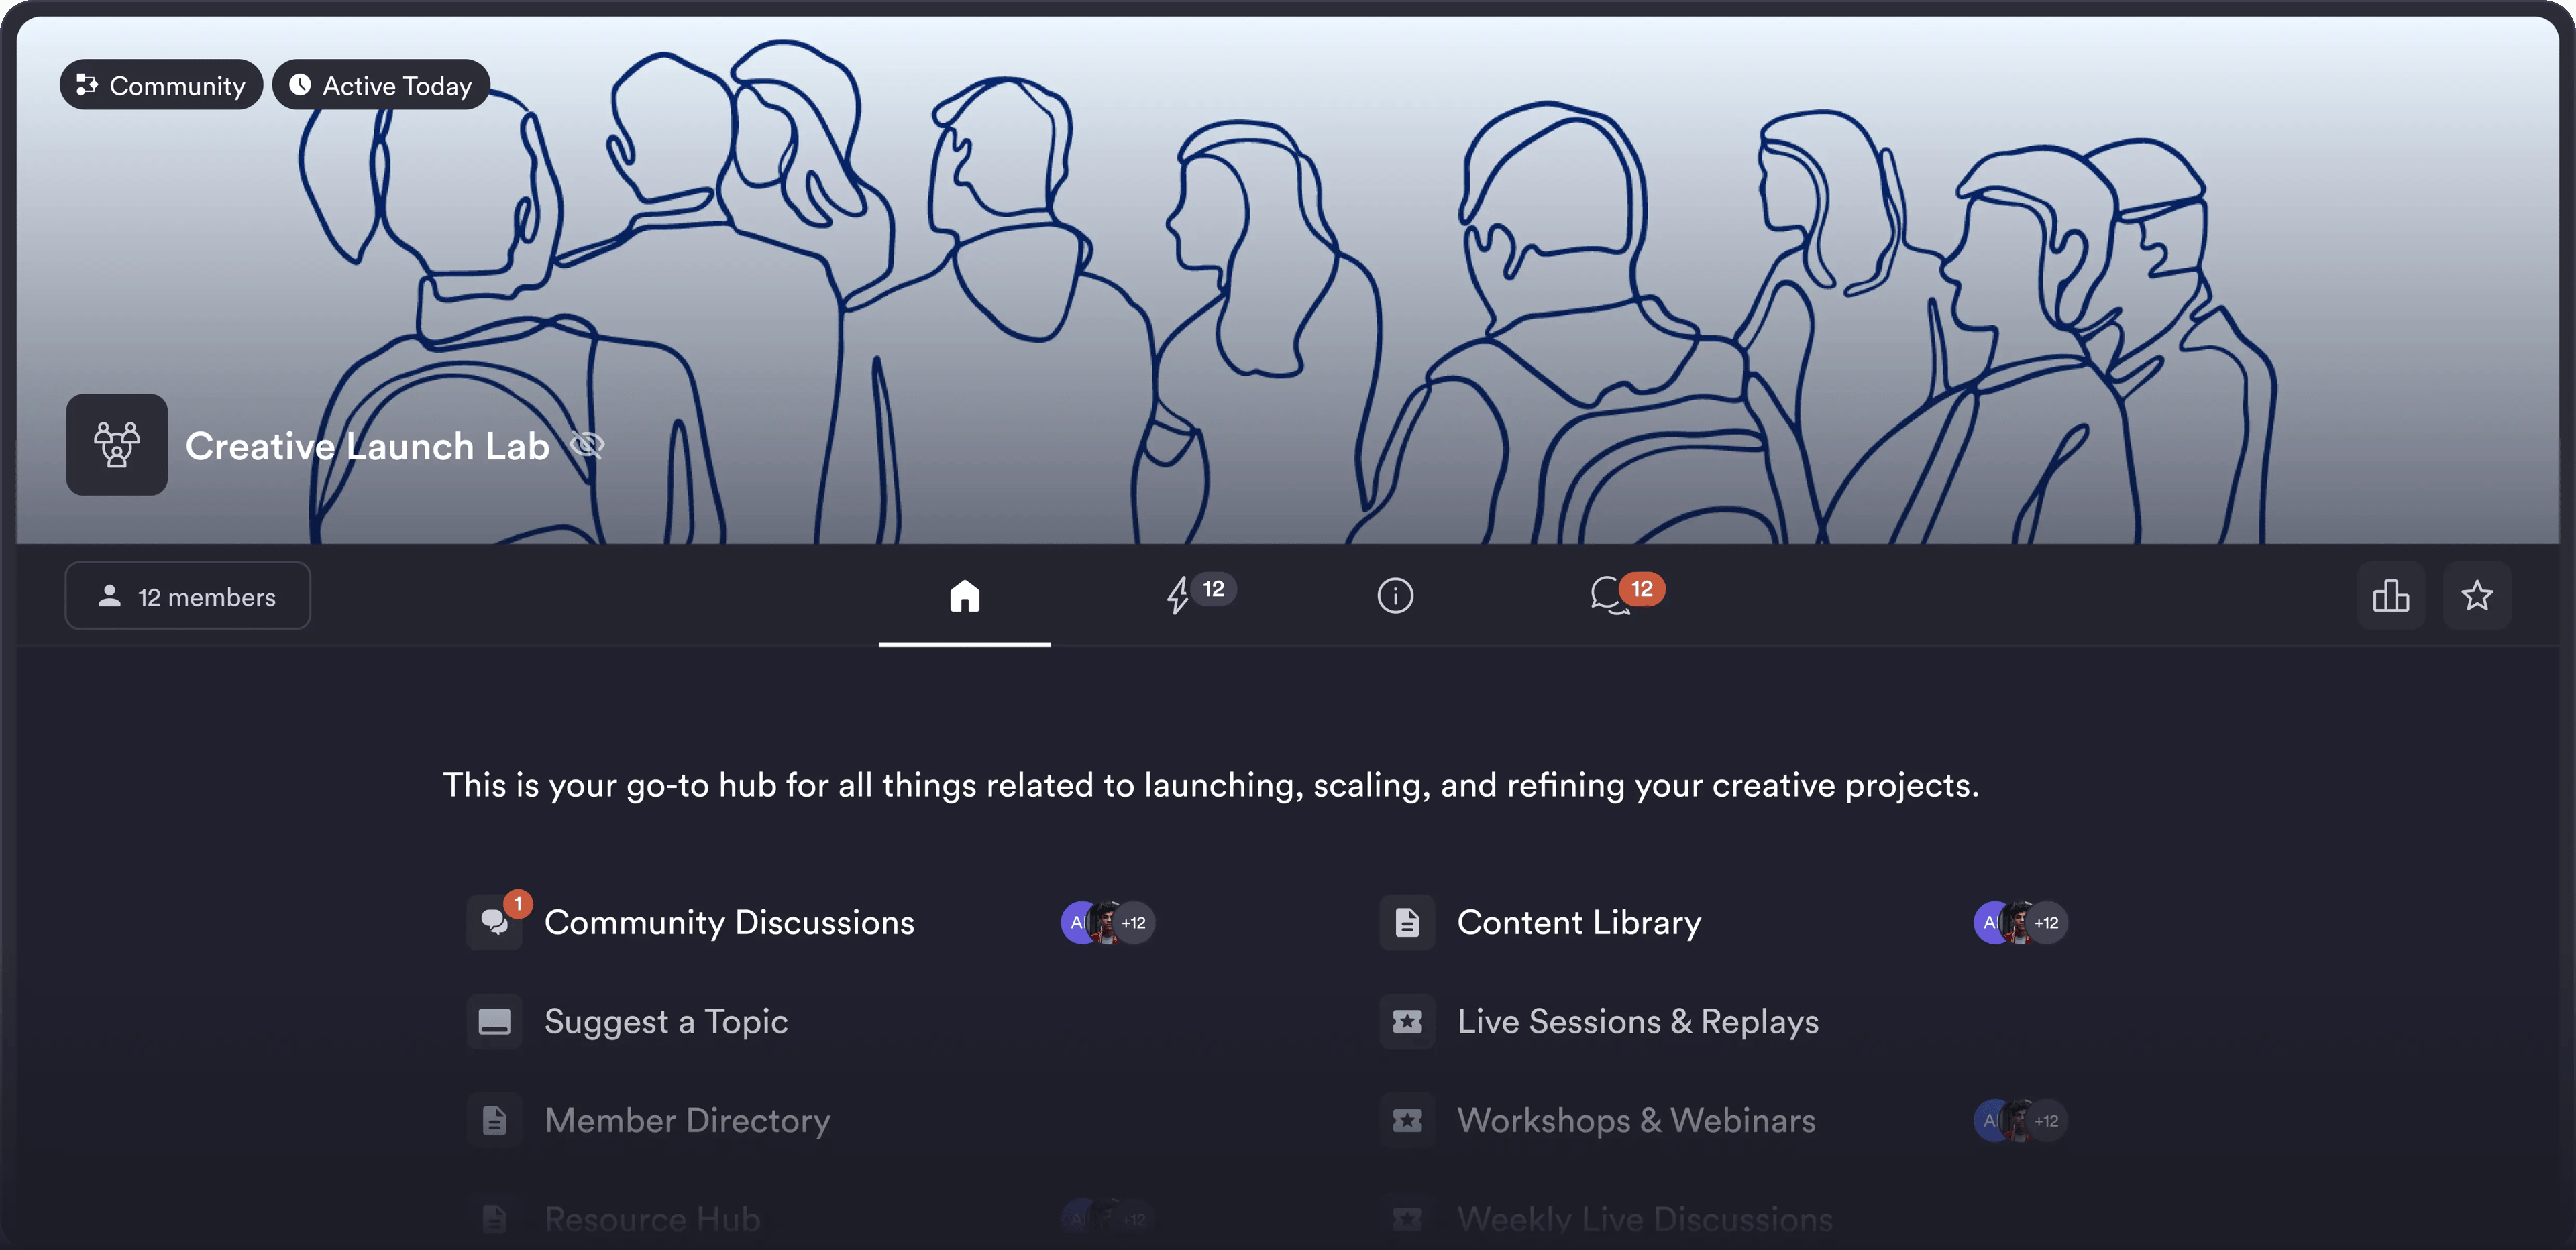Click the Active Today badge
This screenshot has width=2576, height=1250.
381,85
